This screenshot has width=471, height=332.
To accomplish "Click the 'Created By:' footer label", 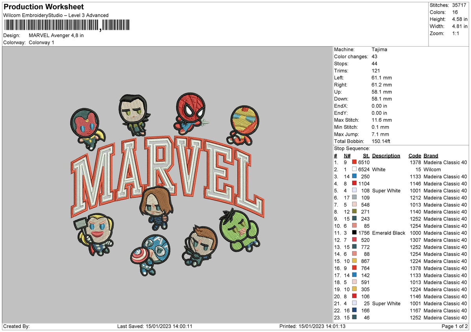I will 16,326.
